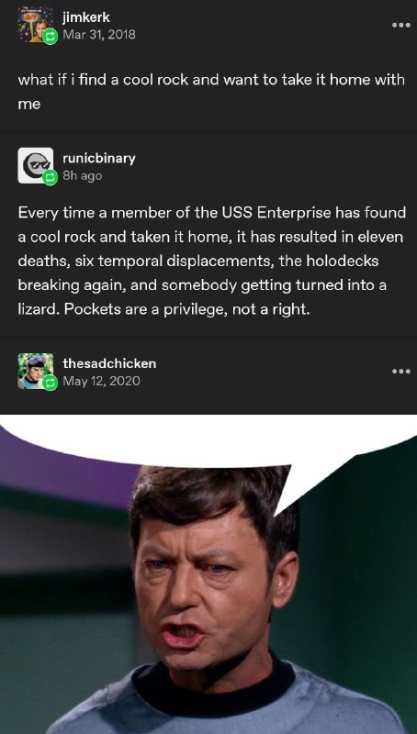
Task: Visit the thesadchicken username link
Action: click(x=109, y=363)
